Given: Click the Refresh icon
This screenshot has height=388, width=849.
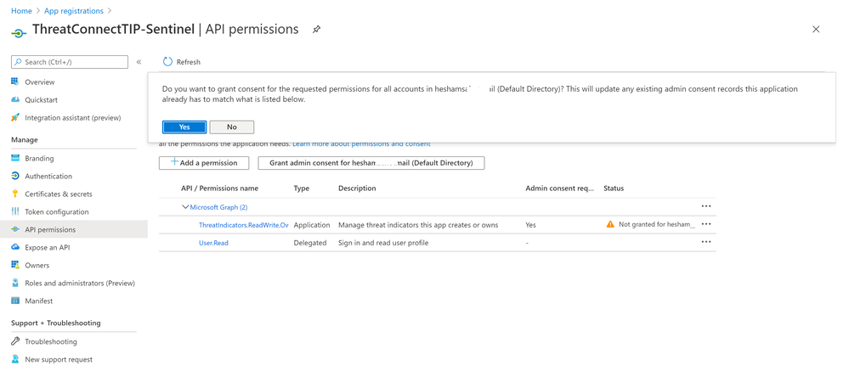Looking at the screenshot, I should pyautogui.click(x=167, y=62).
